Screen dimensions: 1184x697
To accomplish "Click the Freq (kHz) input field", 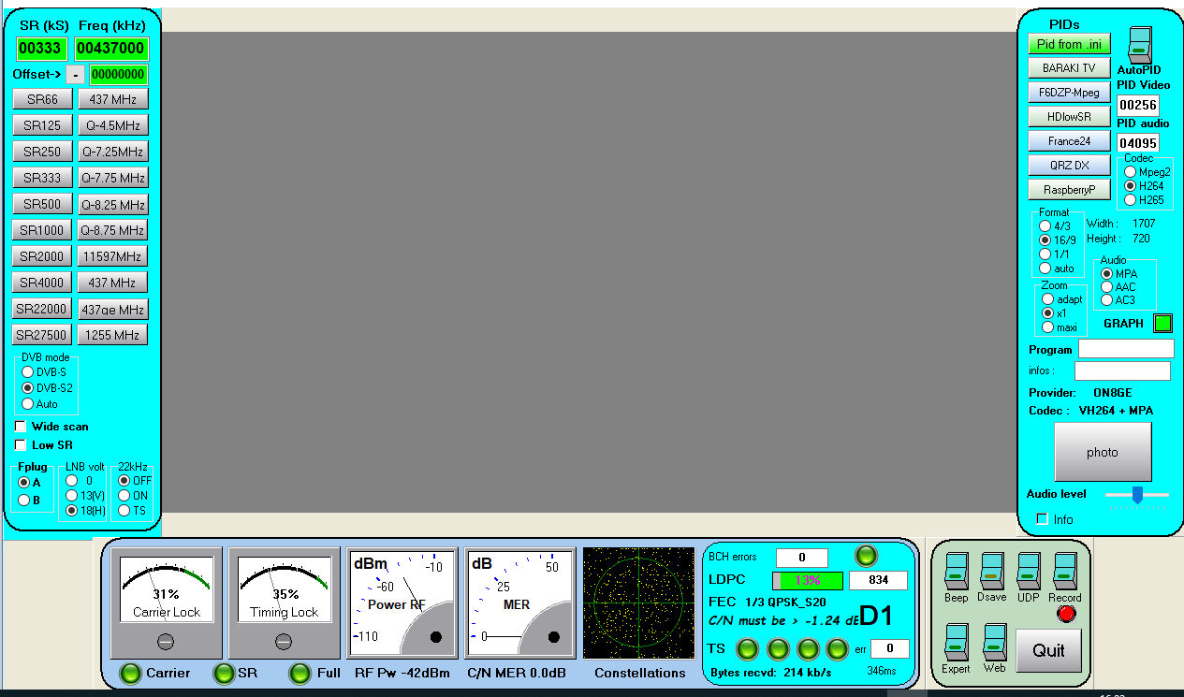I will [111, 49].
